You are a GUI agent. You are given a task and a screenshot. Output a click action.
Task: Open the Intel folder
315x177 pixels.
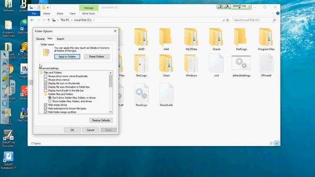(x=166, y=39)
